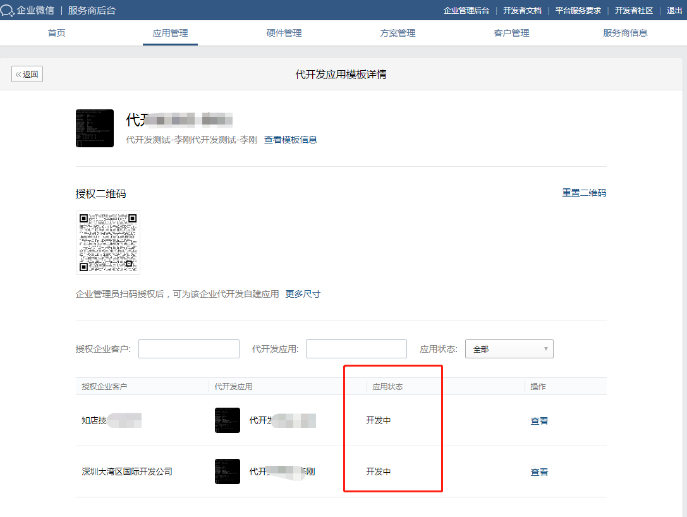Screen dimensions: 687x517
Task: Click the 授权二维码 QR code image
Action: pyautogui.click(x=107, y=242)
